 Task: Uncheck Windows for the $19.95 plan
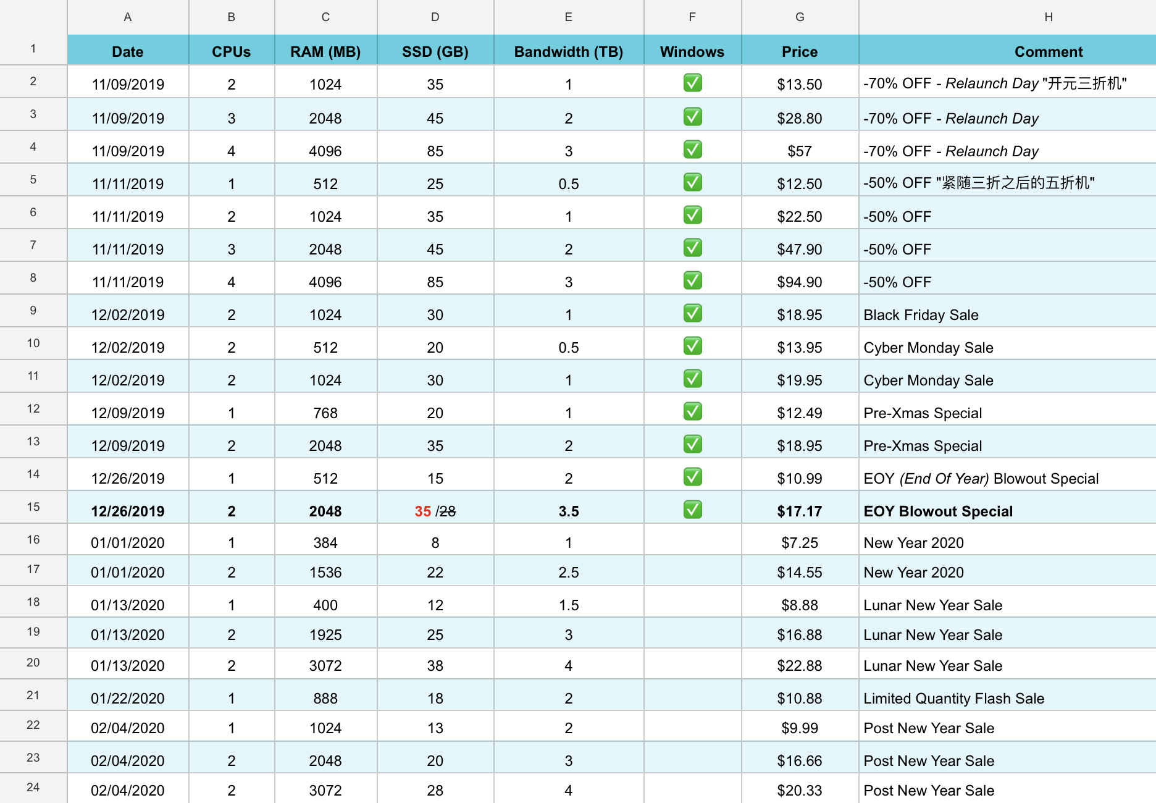[x=692, y=379]
